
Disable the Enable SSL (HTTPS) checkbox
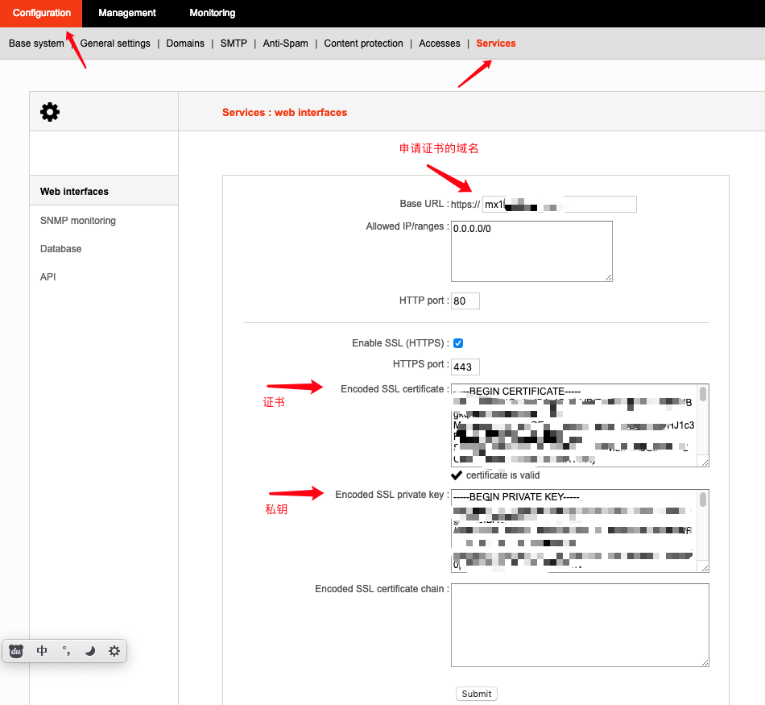[x=458, y=343]
